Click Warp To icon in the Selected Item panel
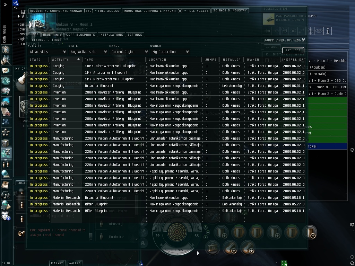Viewport: 355px width, 266px height. 276,31
